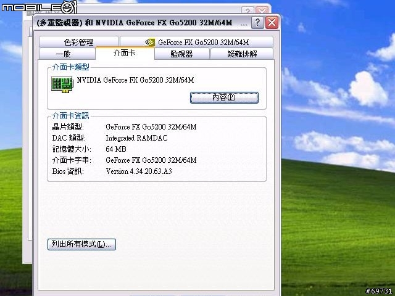
Task: Click the 記憶體大小 label
Action: coord(72,149)
